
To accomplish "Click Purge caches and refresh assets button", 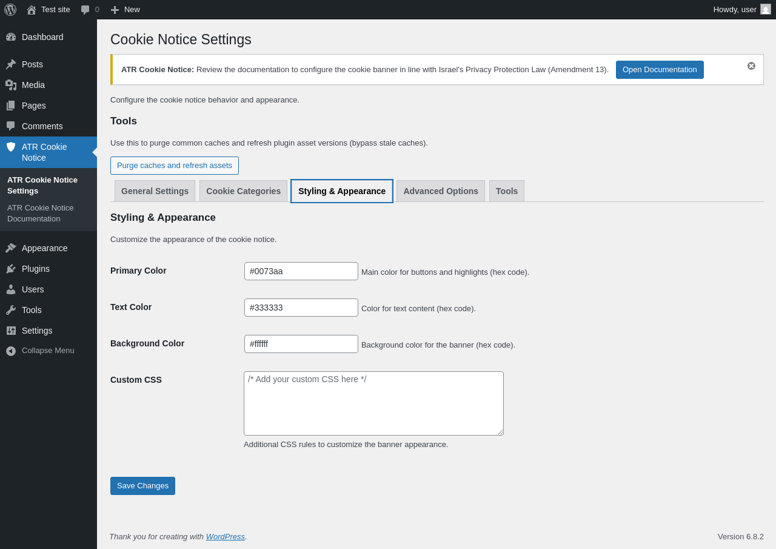I will (x=175, y=166).
